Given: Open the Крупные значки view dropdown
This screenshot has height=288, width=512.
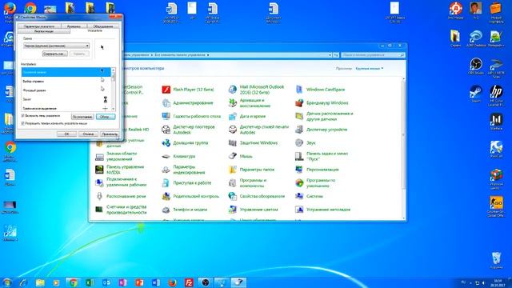Looking at the screenshot, I should coord(370,69).
